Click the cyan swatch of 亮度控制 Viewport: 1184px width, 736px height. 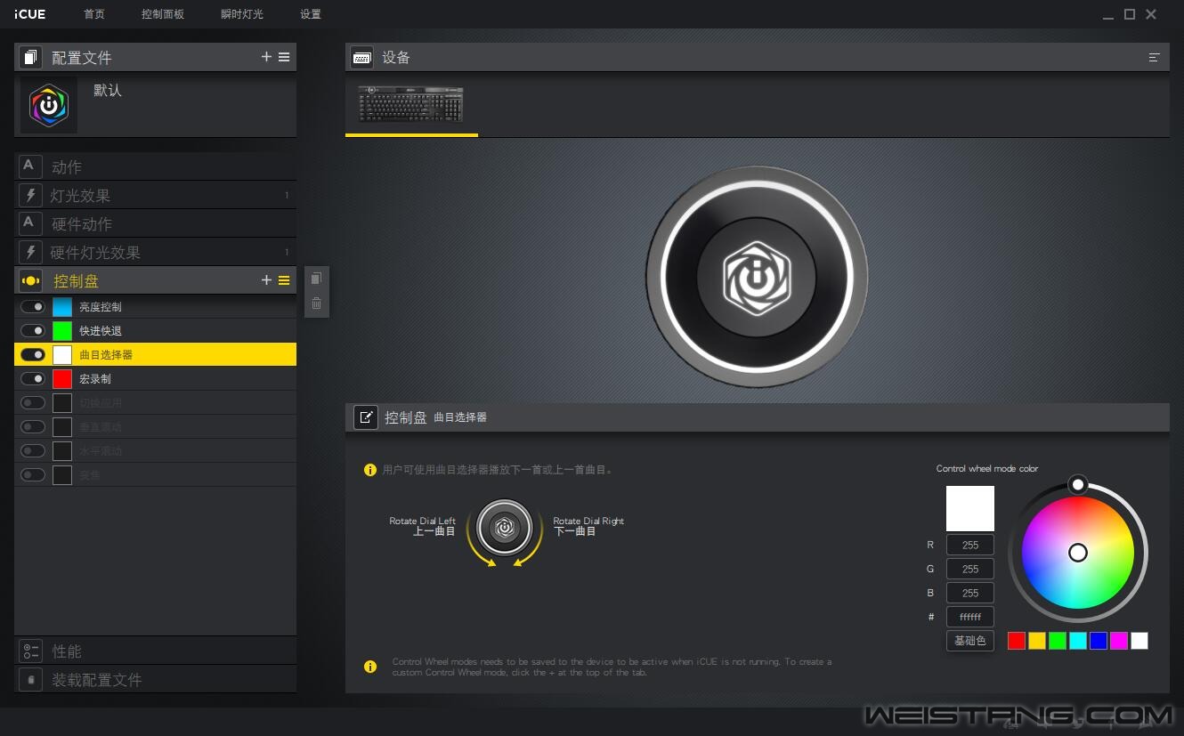click(62, 306)
